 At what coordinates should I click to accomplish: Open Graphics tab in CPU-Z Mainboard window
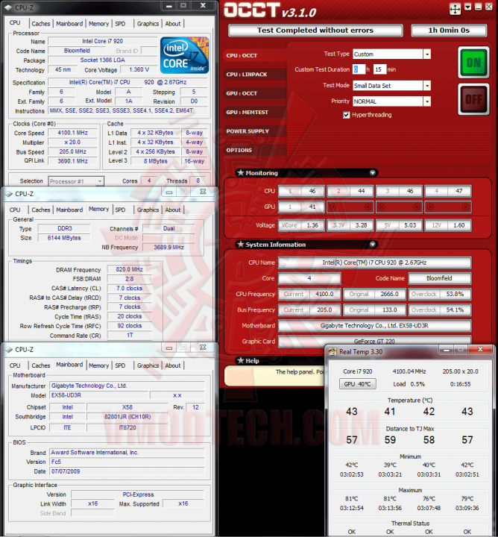148,365
